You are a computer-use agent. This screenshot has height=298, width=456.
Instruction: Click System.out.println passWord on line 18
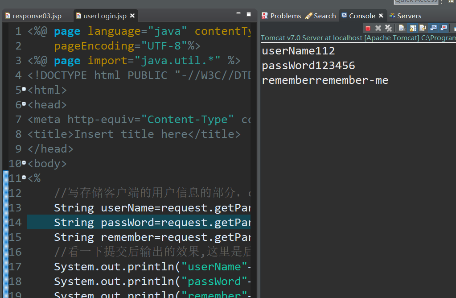(152, 281)
